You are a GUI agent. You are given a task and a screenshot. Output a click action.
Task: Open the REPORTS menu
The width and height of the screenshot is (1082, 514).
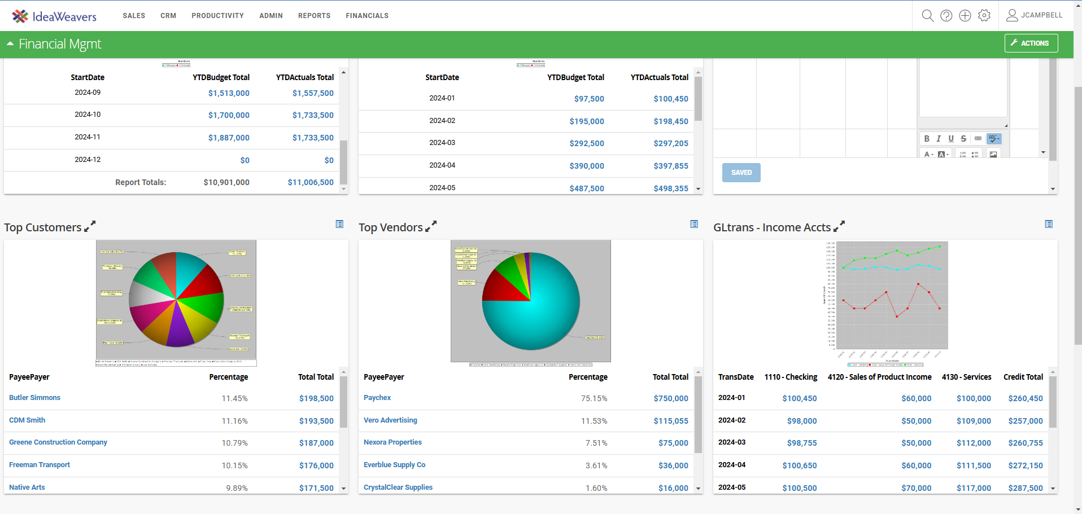(x=315, y=16)
